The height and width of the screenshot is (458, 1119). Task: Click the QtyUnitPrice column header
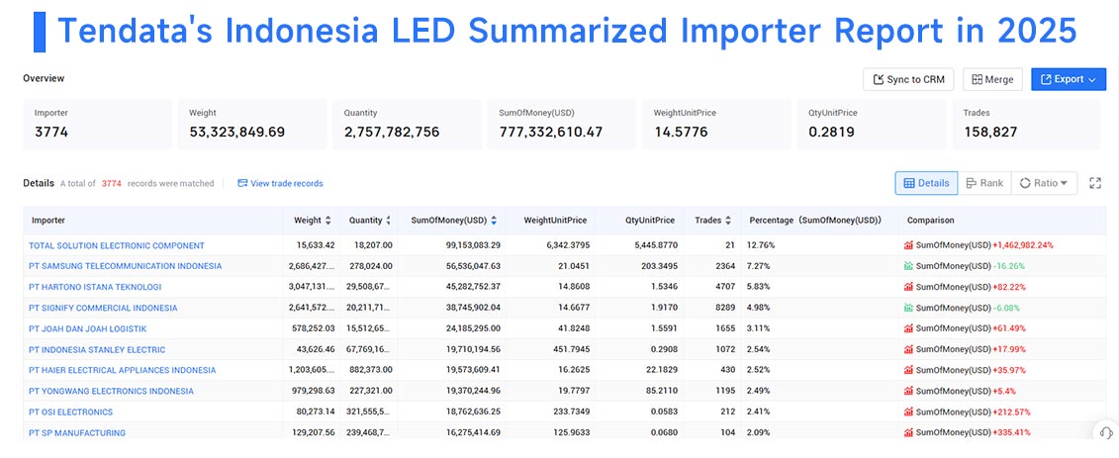pos(650,221)
